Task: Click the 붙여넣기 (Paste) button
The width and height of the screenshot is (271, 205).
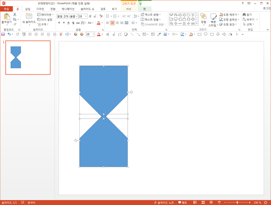Action: tap(6, 19)
